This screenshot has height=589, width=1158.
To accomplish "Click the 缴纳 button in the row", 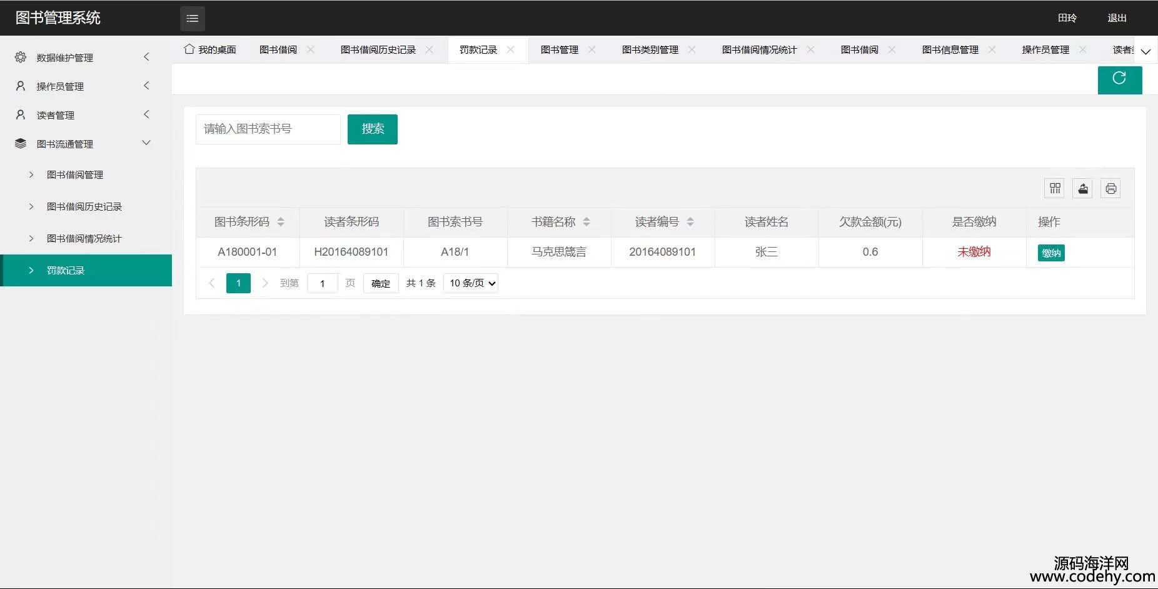I will pyautogui.click(x=1051, y=253).
